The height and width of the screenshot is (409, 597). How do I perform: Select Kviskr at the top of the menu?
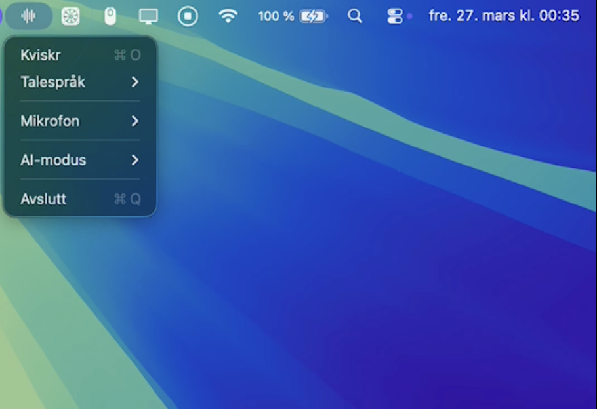pos(41,55)
